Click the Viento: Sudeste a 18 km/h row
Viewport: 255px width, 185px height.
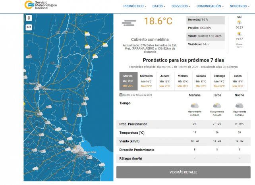coord(206,36)
